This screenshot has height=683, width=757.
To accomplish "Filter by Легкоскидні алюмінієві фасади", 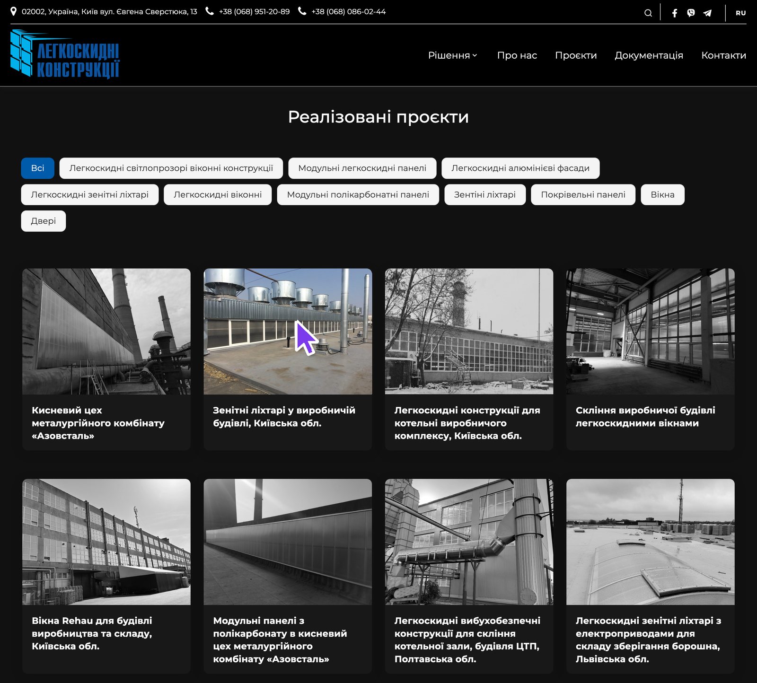I will pos(520,168).
